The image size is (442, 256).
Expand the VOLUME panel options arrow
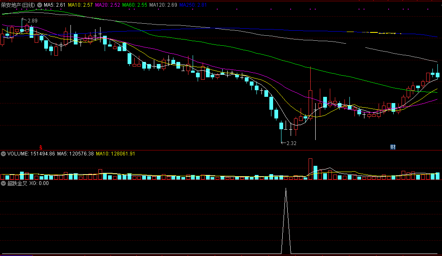(3, 154)
